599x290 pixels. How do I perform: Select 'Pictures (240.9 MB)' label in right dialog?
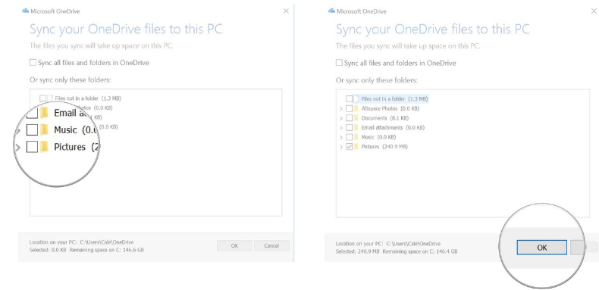click(384, 147)
